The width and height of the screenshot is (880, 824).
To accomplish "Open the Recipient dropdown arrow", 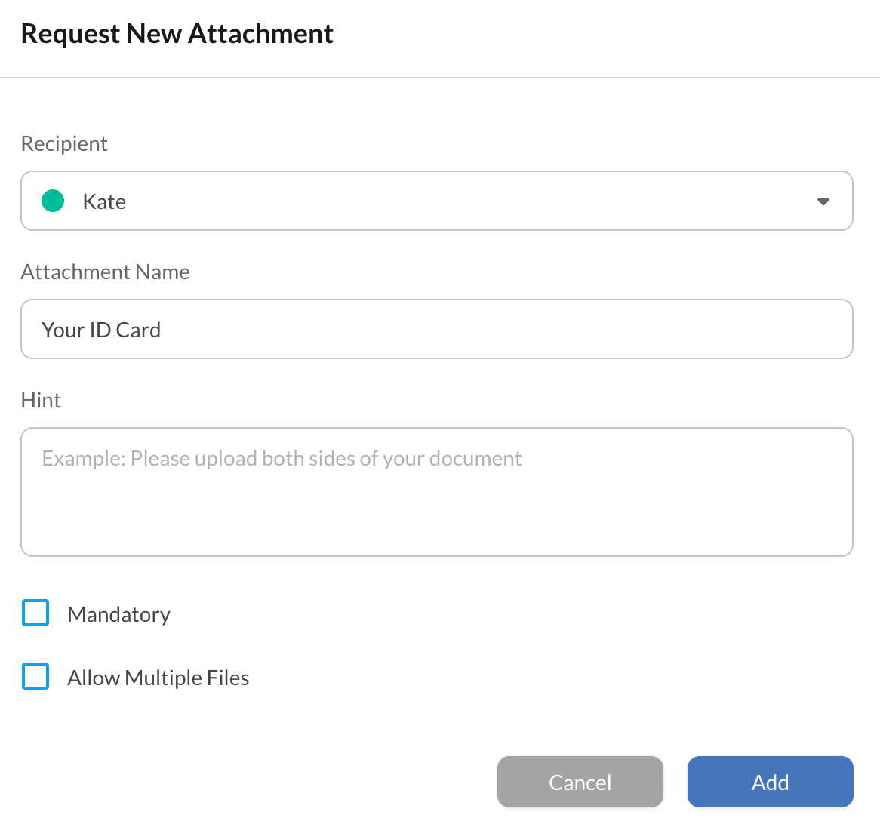I will 823,201.
